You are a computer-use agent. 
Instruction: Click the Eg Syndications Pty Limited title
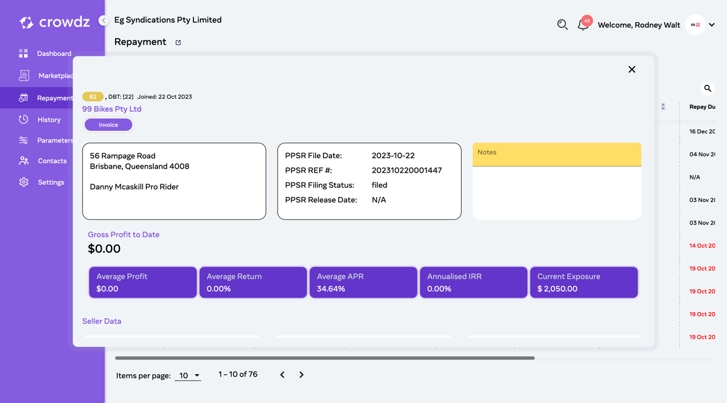pos(168,20)
